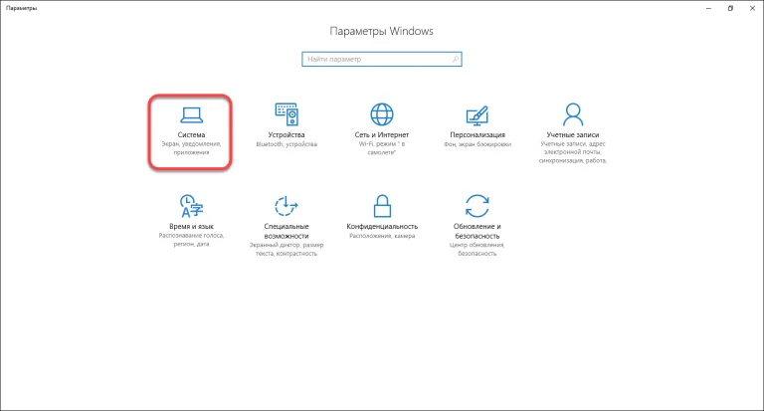Click the Персонализация label text
The width and height of the screenshot is (764, 411).
click(x=477, y=134)
